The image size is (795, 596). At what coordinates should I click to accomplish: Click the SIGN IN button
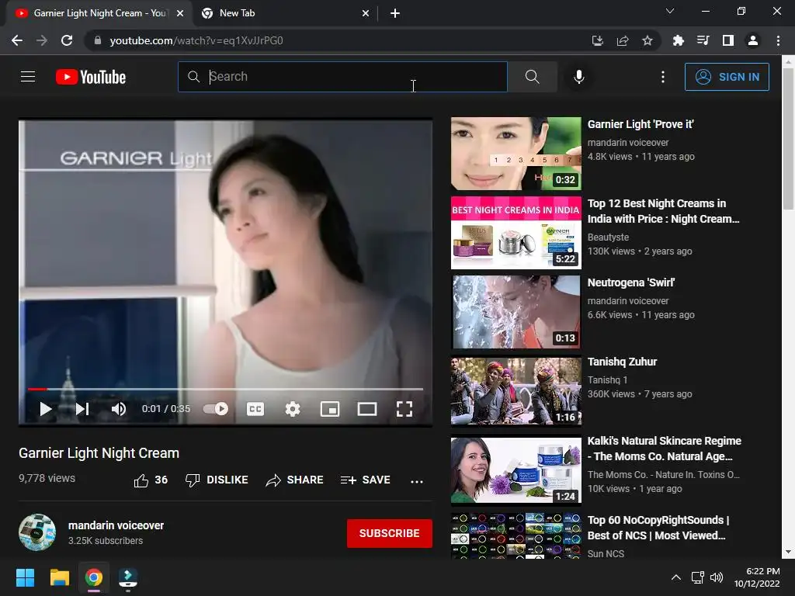pos(727,77)
